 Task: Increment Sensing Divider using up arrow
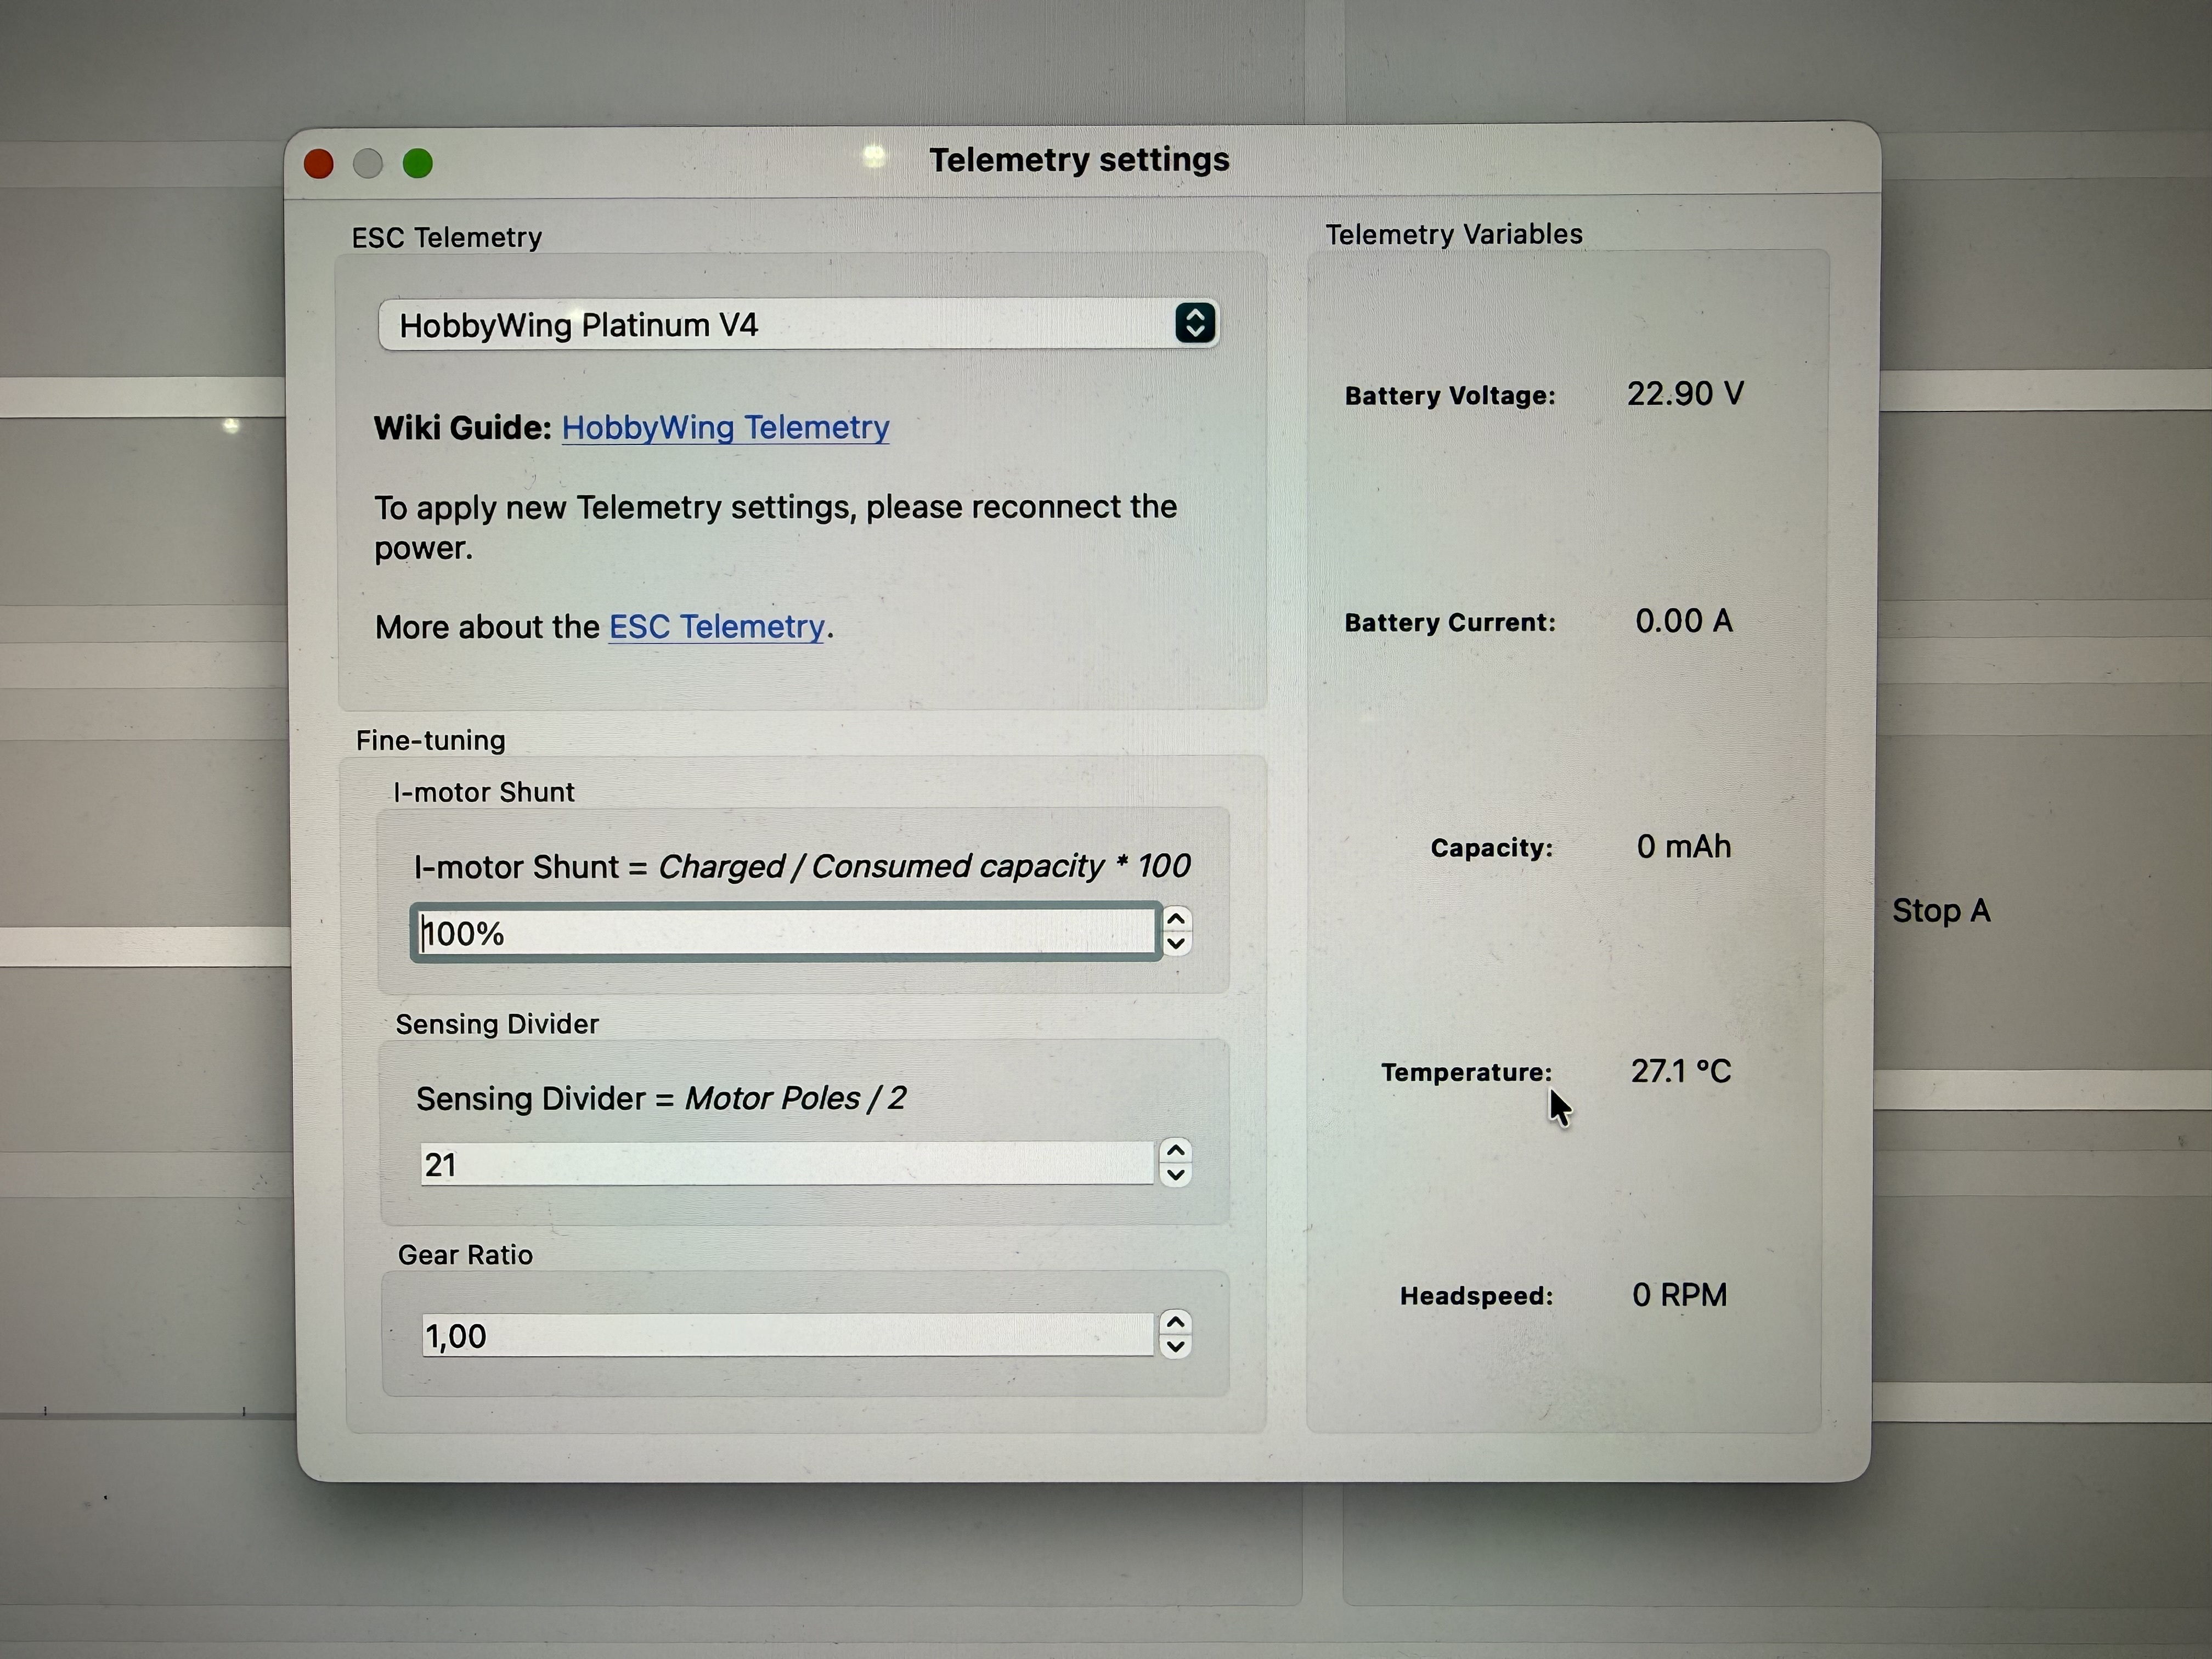pos(1176,1151)
